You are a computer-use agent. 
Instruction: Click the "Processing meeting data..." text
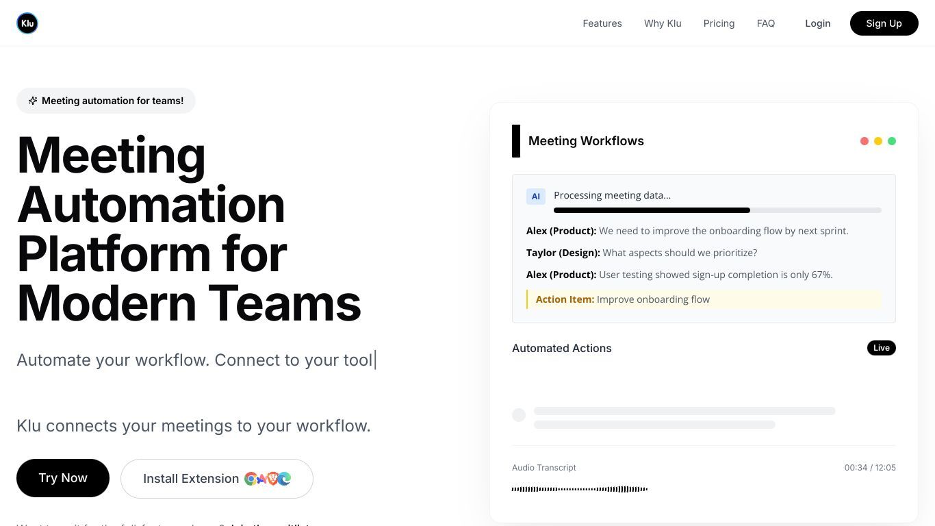[x=612, y=195]
